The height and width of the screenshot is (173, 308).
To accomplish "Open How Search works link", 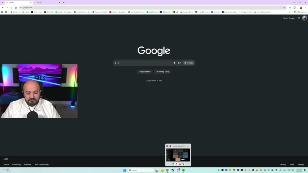I will coord(42,165).
